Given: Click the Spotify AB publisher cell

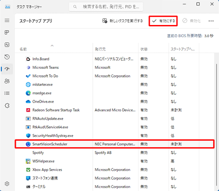Looking at the screenshot, I should (103, 153).
